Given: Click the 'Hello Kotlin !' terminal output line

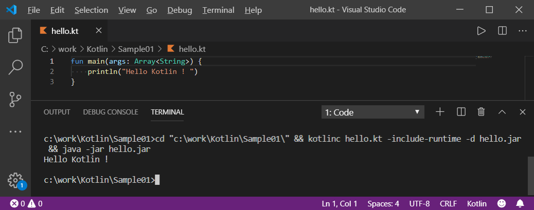Looking at the screenshot, I should click(x=76, y=159).
